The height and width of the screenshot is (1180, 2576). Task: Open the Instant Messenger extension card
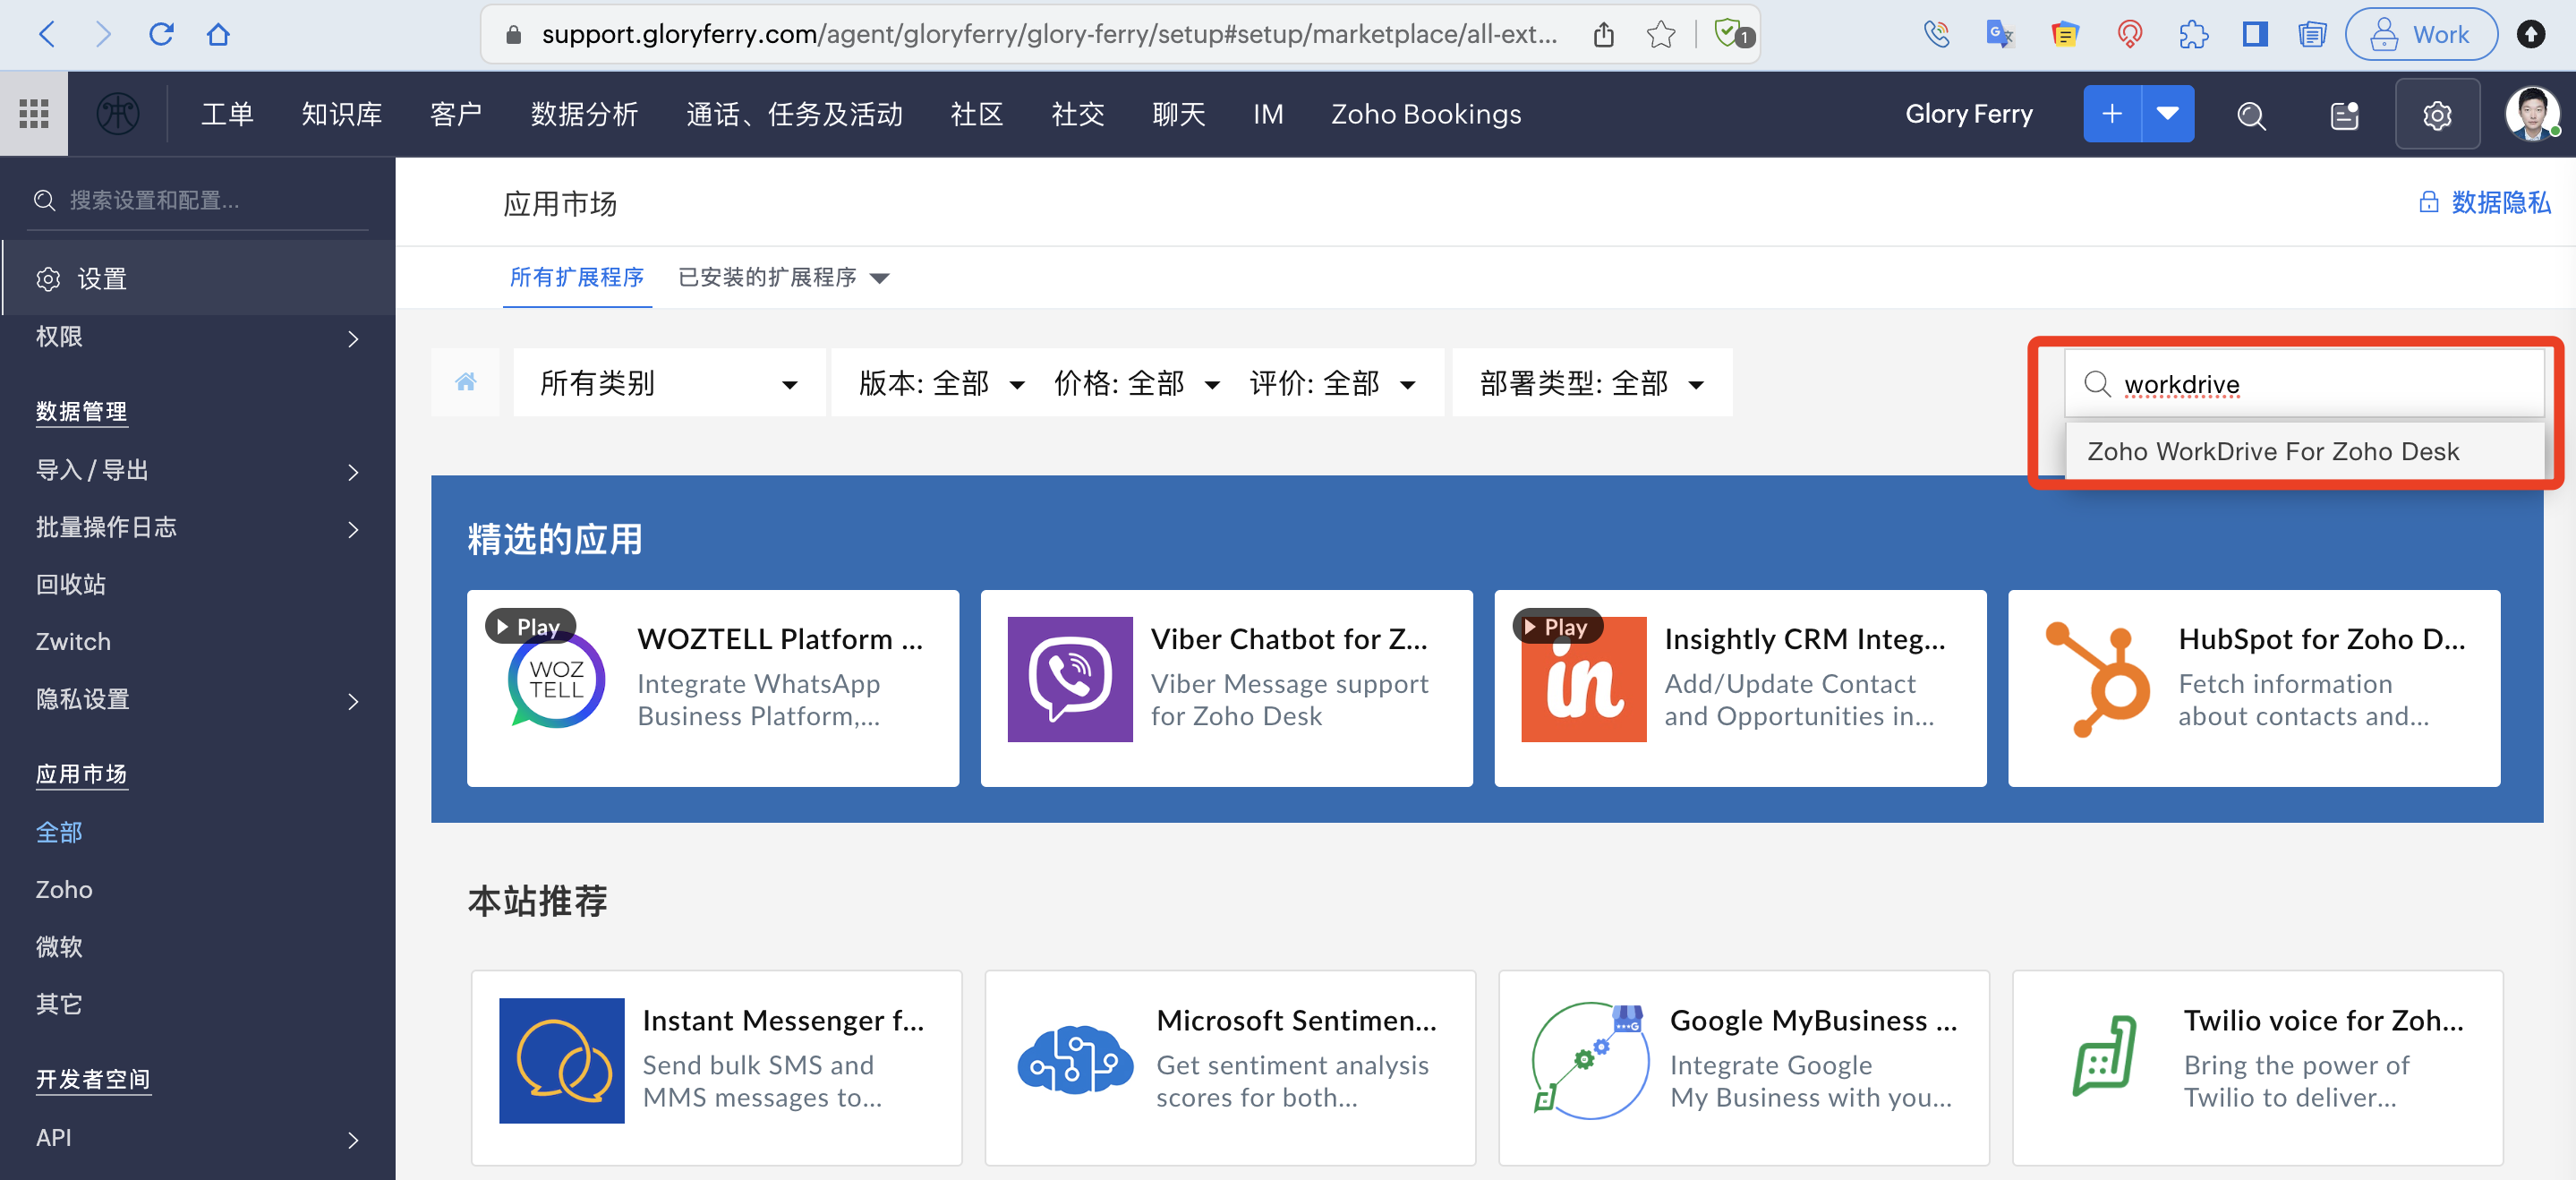pos(716,1067)
